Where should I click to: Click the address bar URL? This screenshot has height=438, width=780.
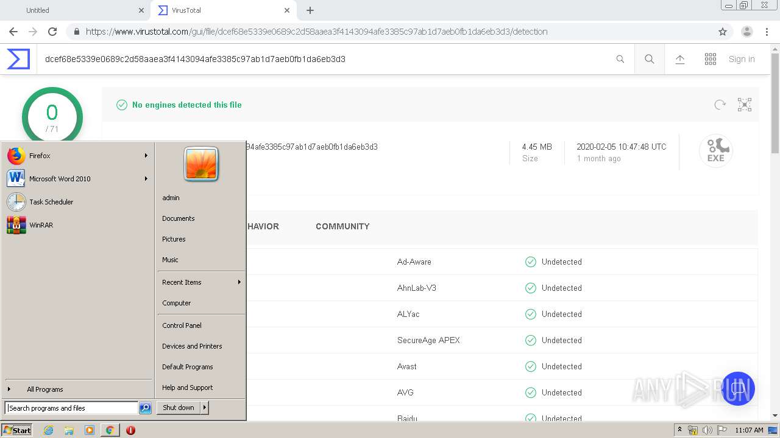coord(317,32)
